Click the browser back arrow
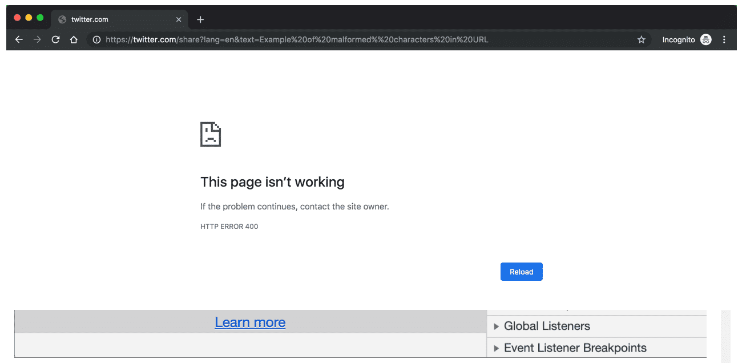Image resolution: width=742 pixels, height=363 pixels. [x=19, y=39]
